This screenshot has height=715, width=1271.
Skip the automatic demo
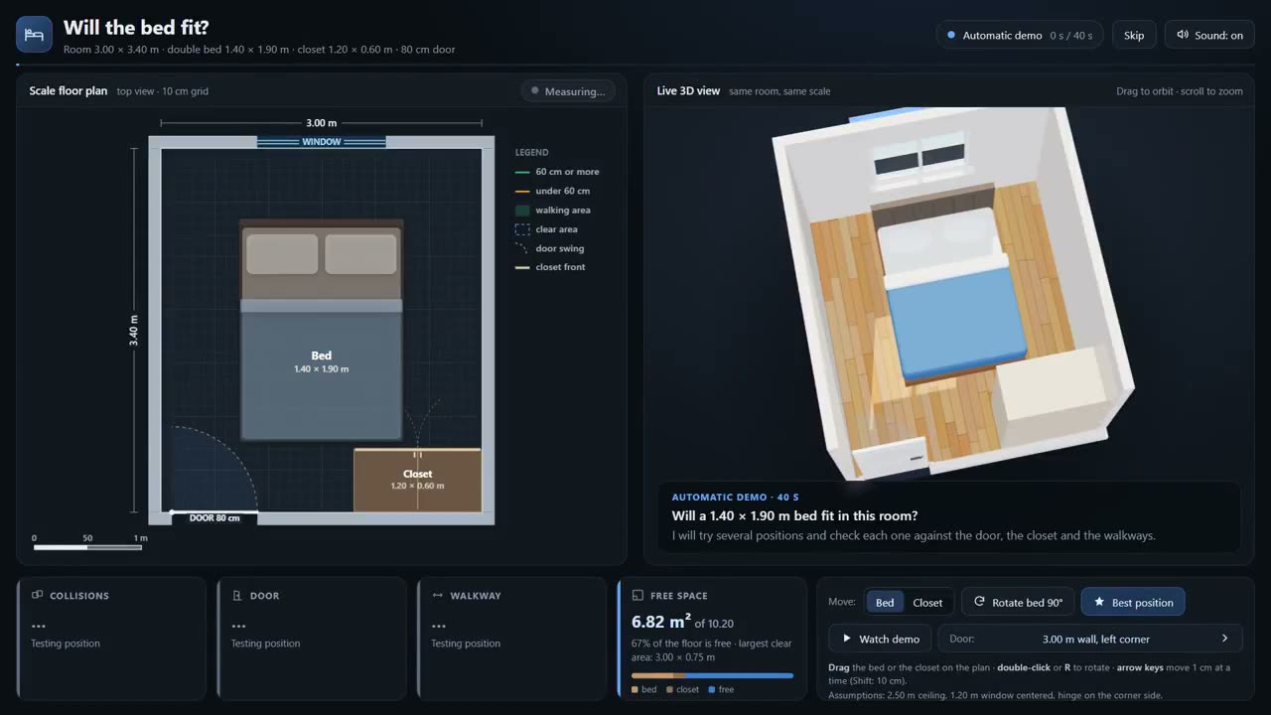(x=1134, y=35)
